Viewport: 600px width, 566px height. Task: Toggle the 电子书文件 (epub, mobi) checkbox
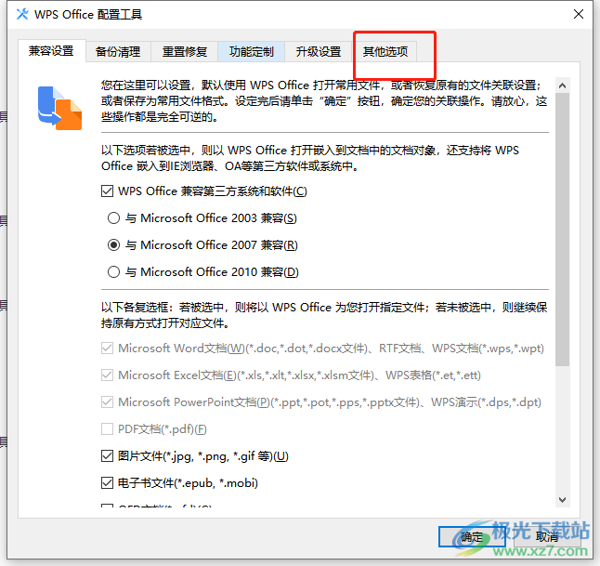pyautogui.click(x=107, y=483)
